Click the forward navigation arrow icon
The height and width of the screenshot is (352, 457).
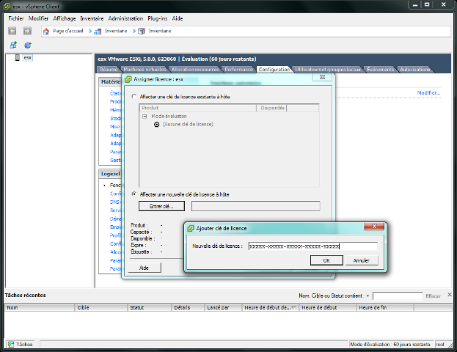click(x=27, y=31)
